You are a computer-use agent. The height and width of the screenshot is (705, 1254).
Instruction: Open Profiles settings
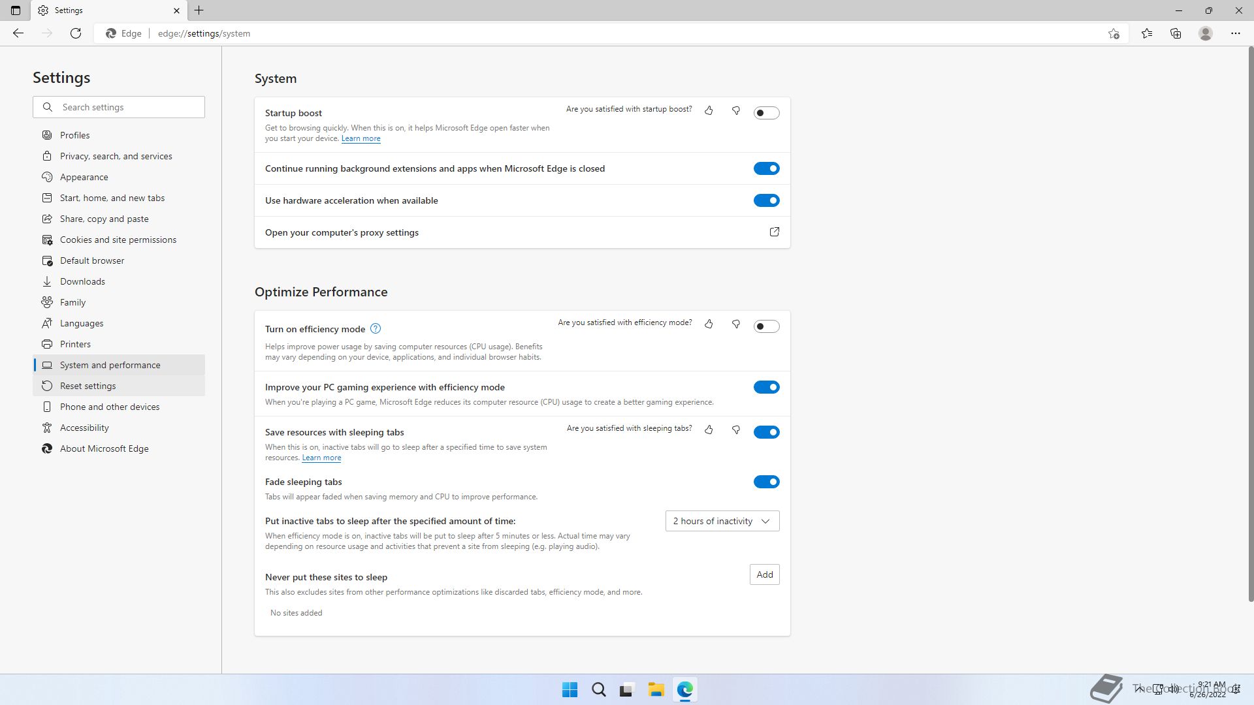pos(119,135)
